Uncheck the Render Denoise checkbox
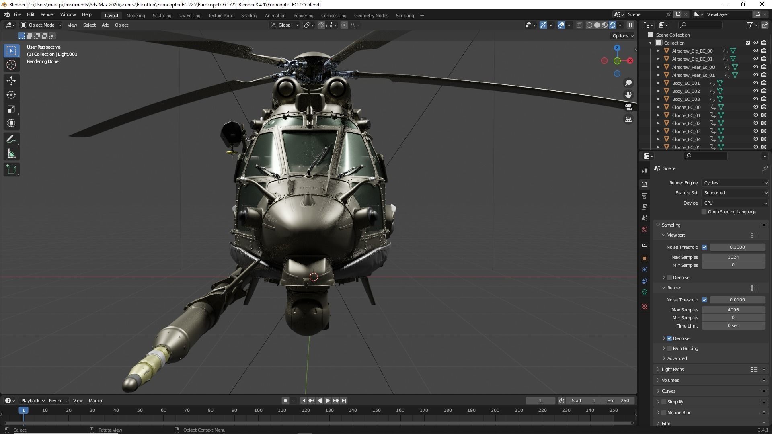The width and height of the screenshot is (772, 434). tap(669, 338)
